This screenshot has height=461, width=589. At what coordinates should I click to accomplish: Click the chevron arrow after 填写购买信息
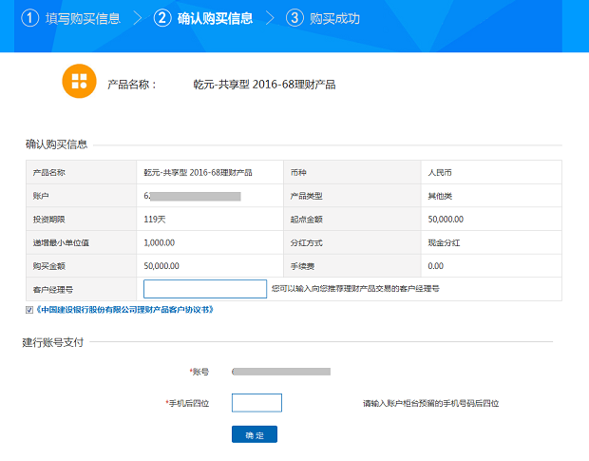[138, 18]
